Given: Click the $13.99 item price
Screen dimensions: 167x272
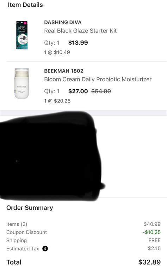Looking at the screenshot, I should click(x=78, y=43).
